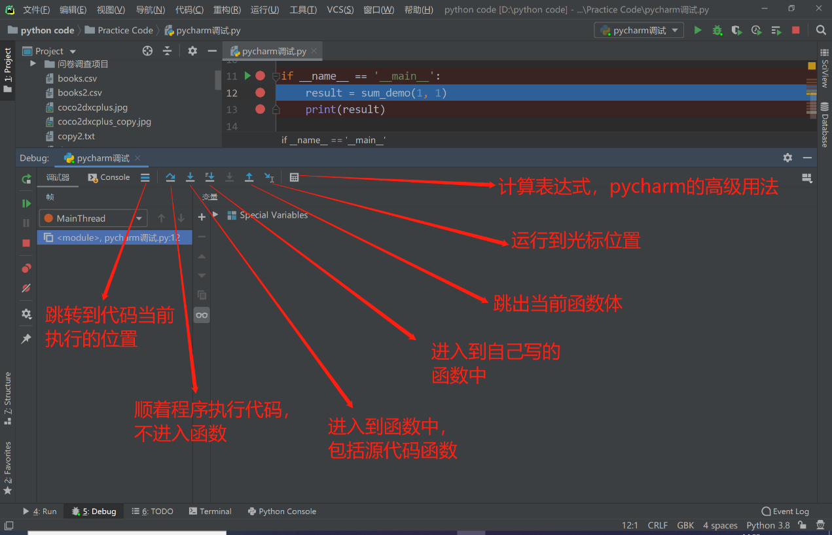Open the SciView side panel
Image resolution: width=832 pixels, height=535 pixels.
[825, 69]
